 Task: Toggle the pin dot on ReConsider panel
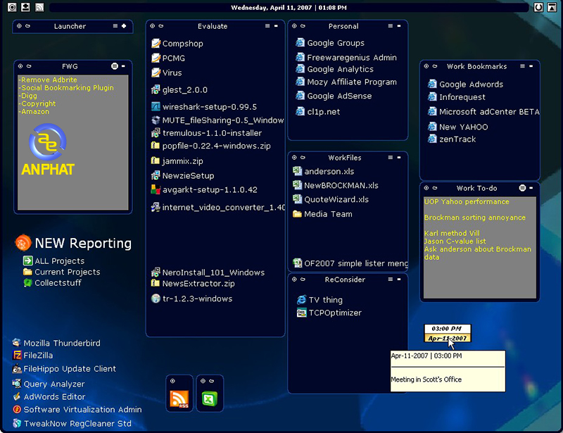click(x=295, y=280)
